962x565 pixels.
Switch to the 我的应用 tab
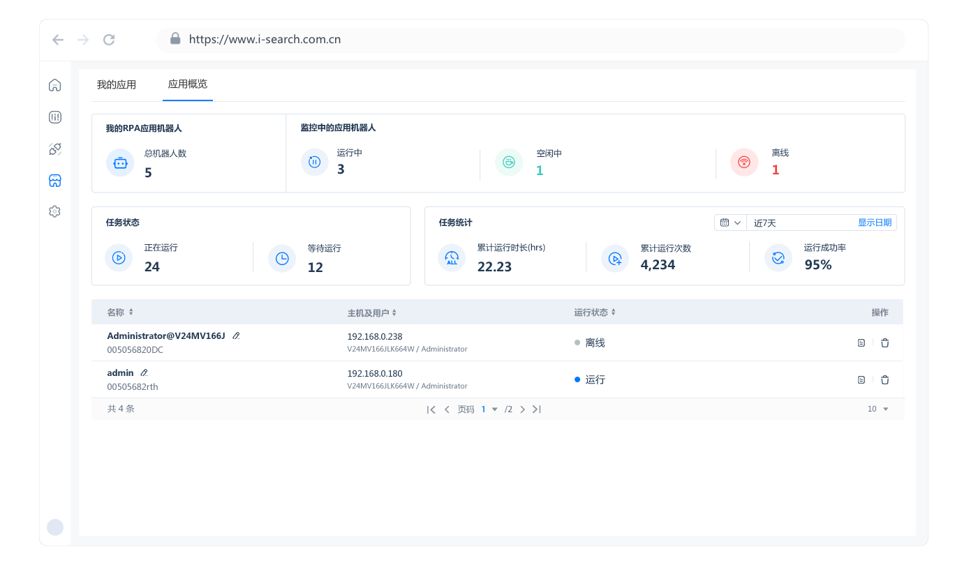point(117,85)
